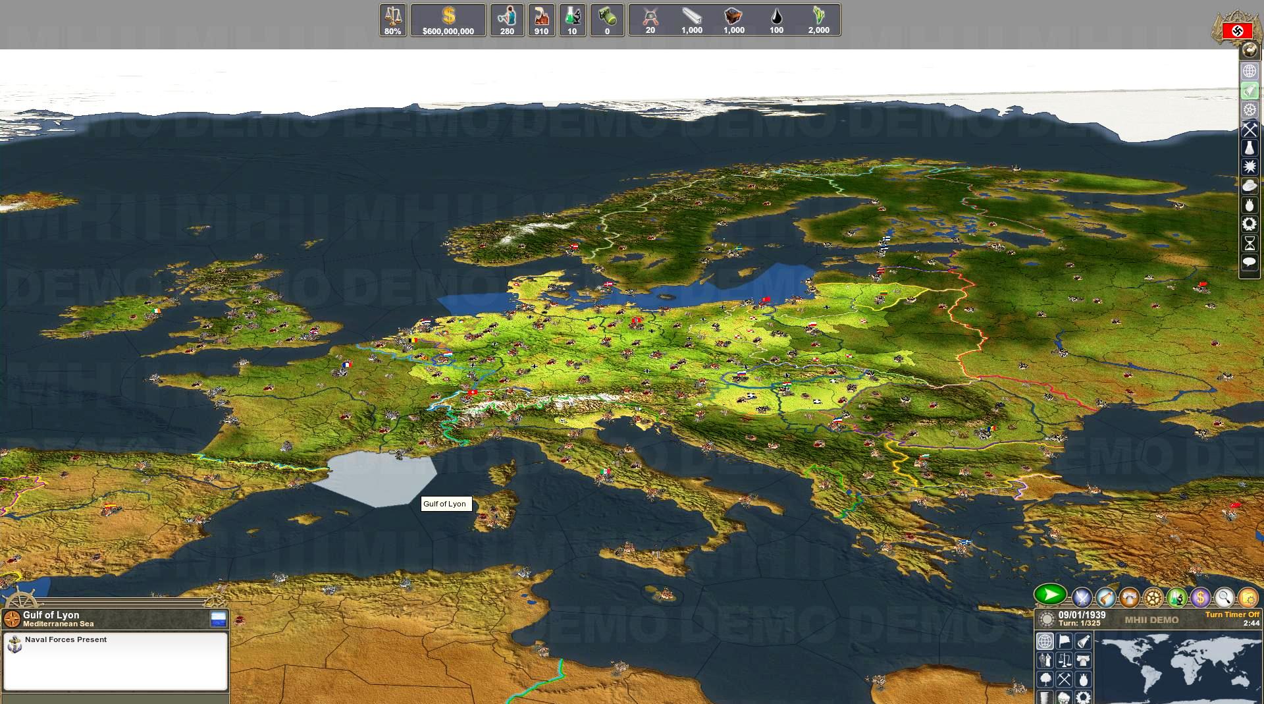
Task: Click the magnifying glass search button
Action: 1224,597
